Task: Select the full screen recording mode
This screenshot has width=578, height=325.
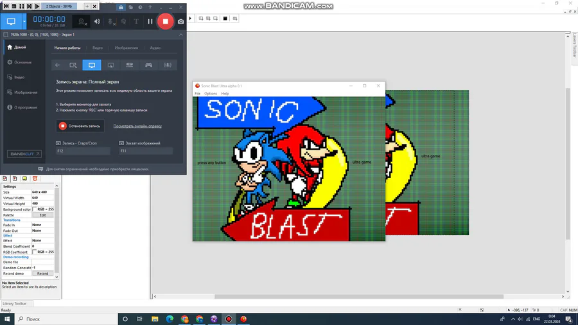Action: point(92,66)
